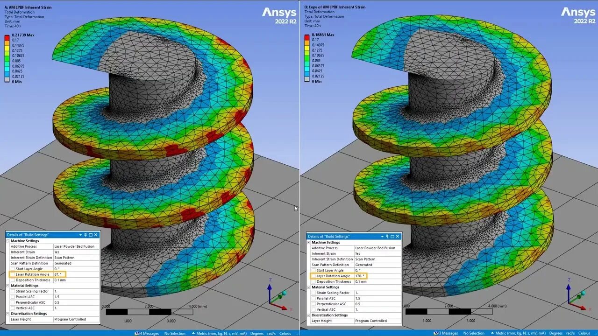598x336 pixels.
Task: Edit the 67 degree Layer Rotation Angle value
Action: point(76,274)
